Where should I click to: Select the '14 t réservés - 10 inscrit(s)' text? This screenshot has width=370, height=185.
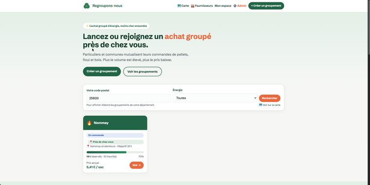(x=101, y=156)
